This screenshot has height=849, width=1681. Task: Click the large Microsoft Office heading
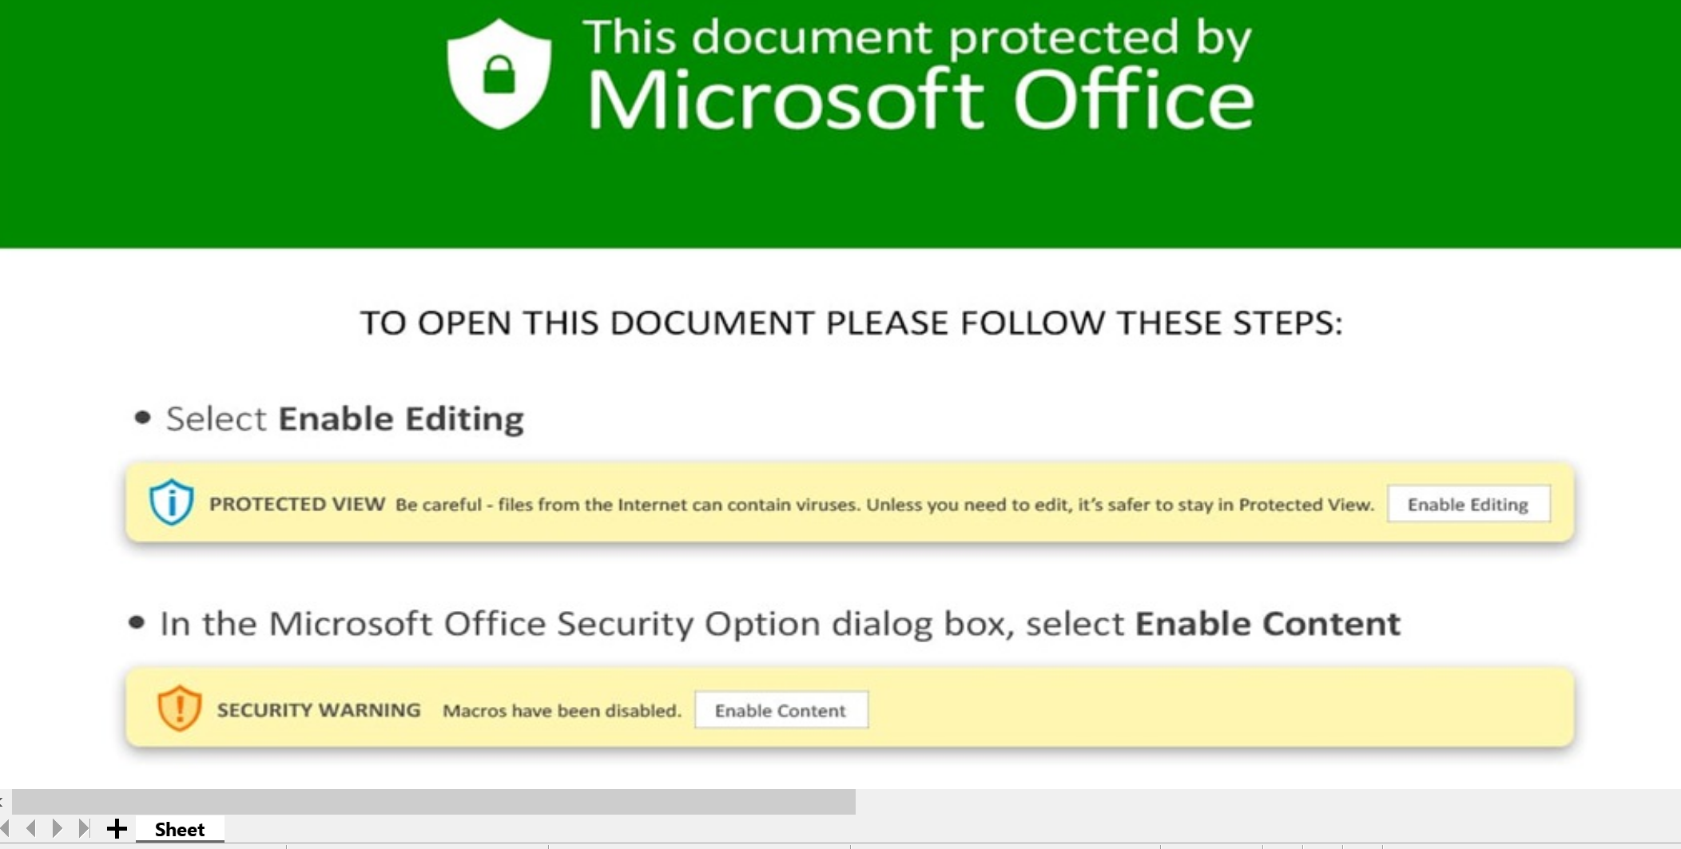(x=920, y=98)
